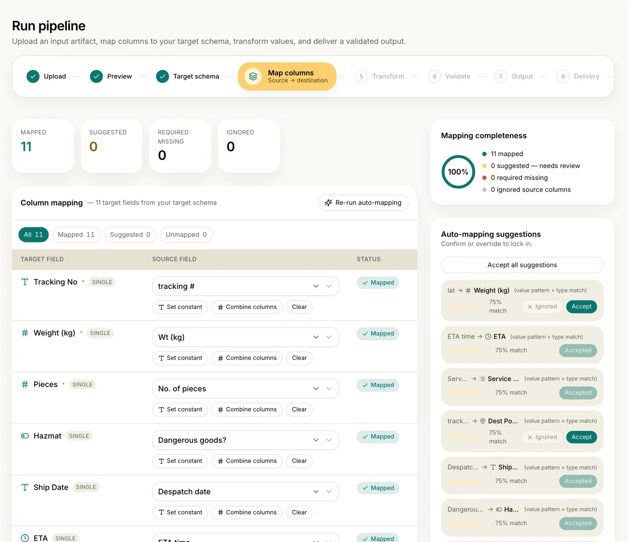This screenshot has height=542, width=628.
Task: Toggle Accepted on Service suggestion
Action: pos(578,393)
